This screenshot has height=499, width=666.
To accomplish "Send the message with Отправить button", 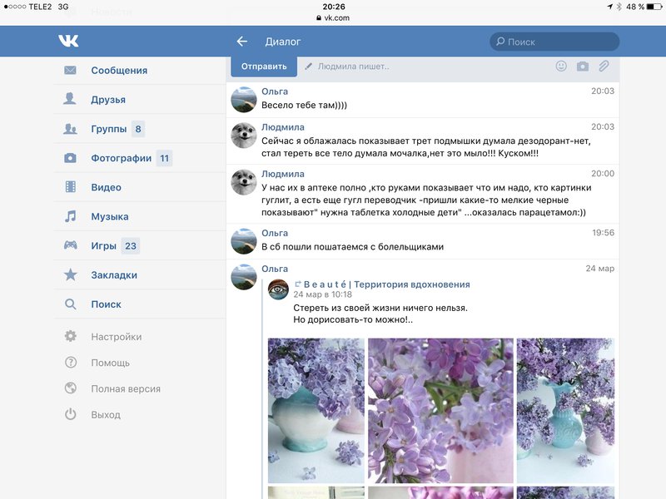I will [264, 67].
